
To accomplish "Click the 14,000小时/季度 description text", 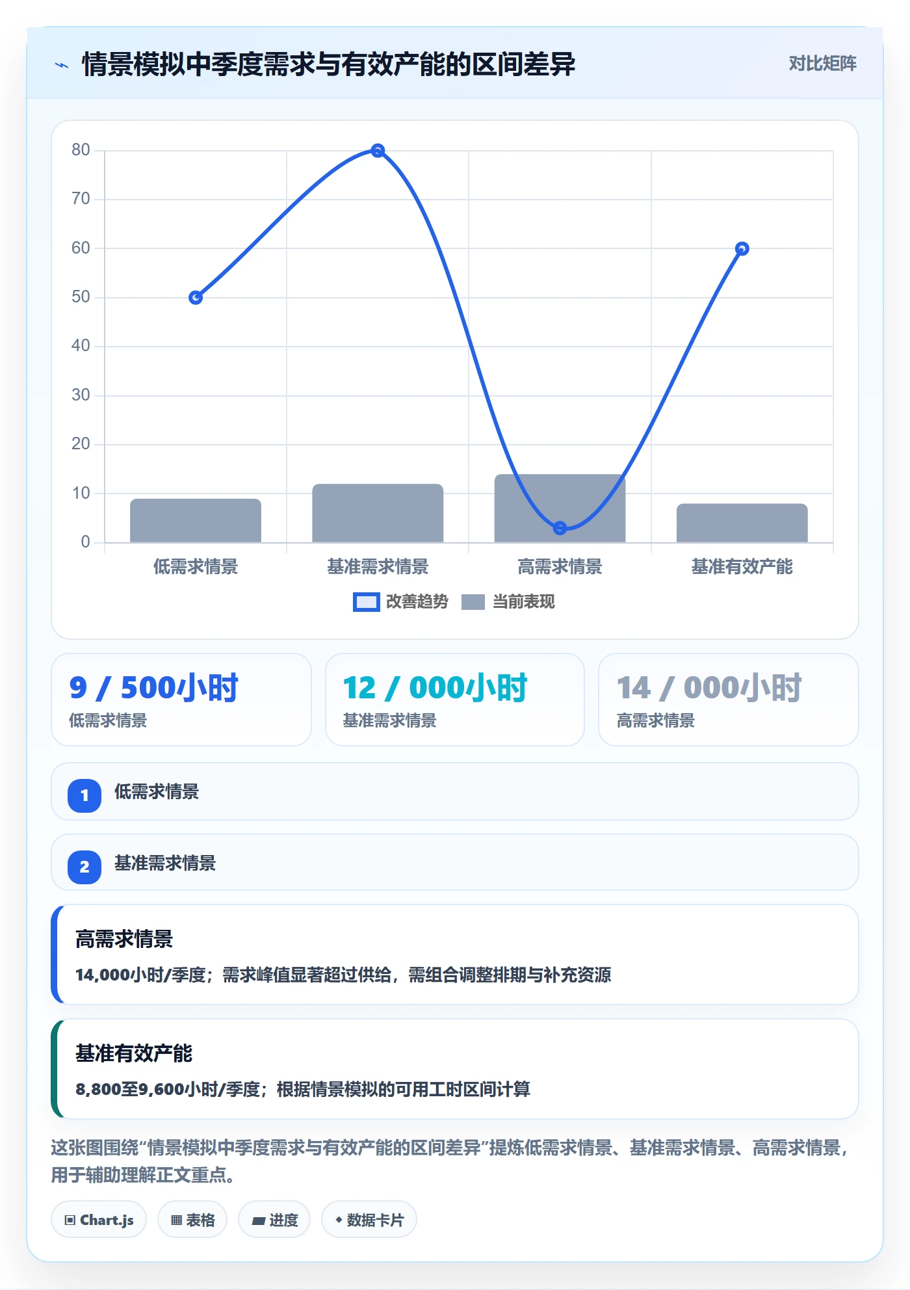I will pos(343,975).
